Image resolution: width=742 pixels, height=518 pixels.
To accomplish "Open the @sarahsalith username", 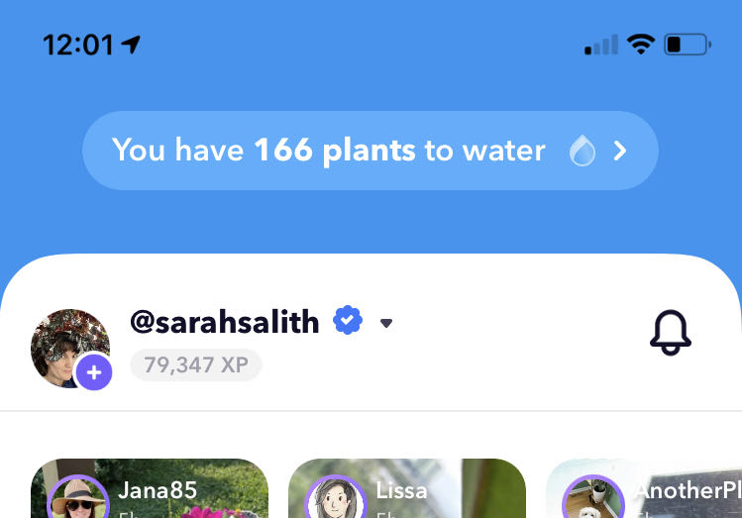I will coord(225,321).
